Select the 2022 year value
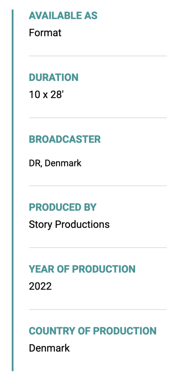 tap(40, 286)
